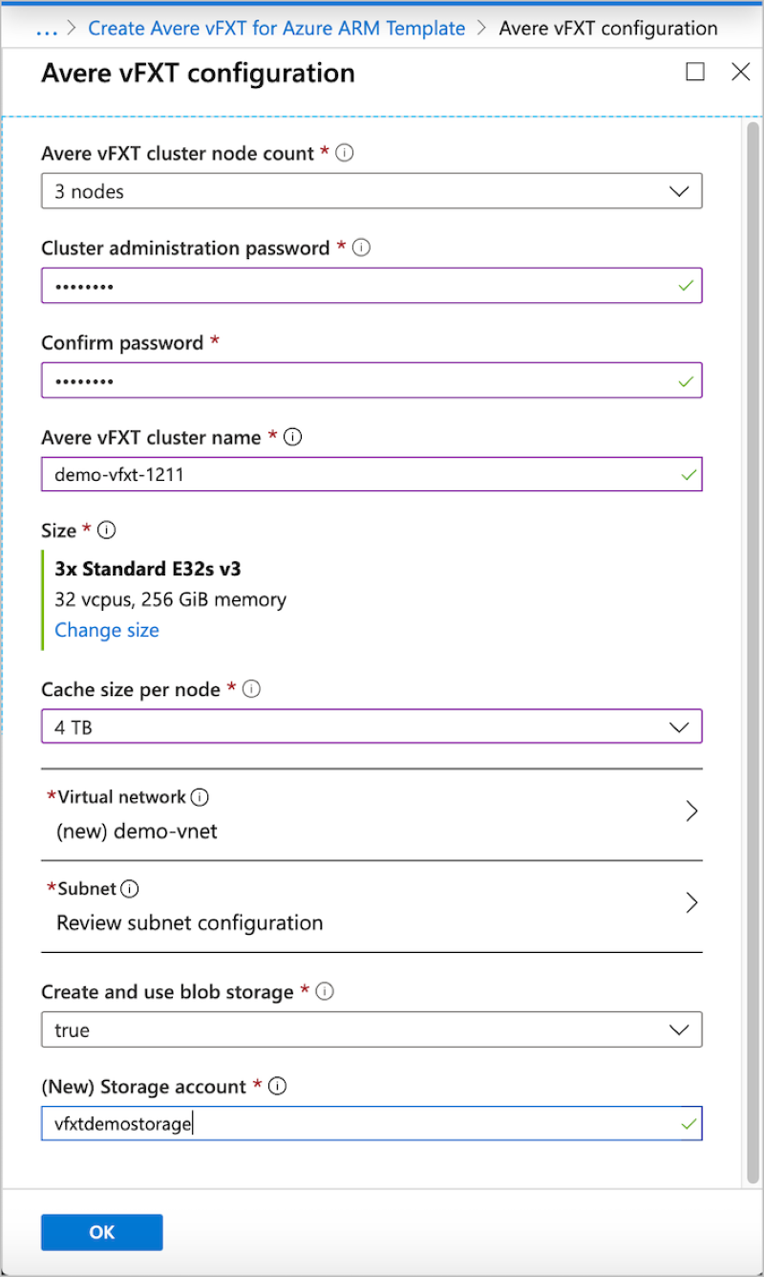Open the Cache size per node dropdown
This screenshot has height=1277, width=764.
point(371,726)
